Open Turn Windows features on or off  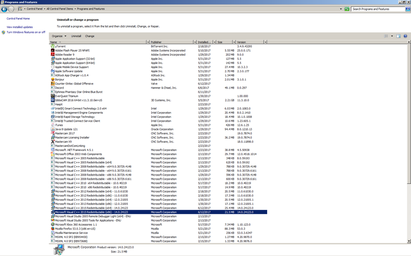point(26,32)
